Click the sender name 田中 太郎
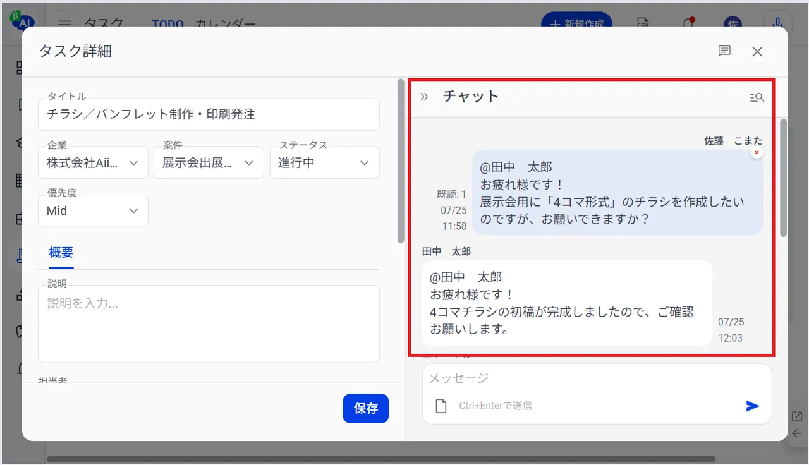Viewport: 809px width, 465px height. pos(446,251)
